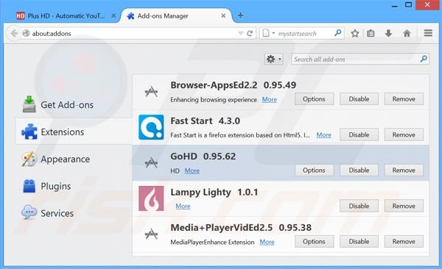
Task: Disable Browser-AppsEd2.2 extension
Action: click(x=359, y=99)
